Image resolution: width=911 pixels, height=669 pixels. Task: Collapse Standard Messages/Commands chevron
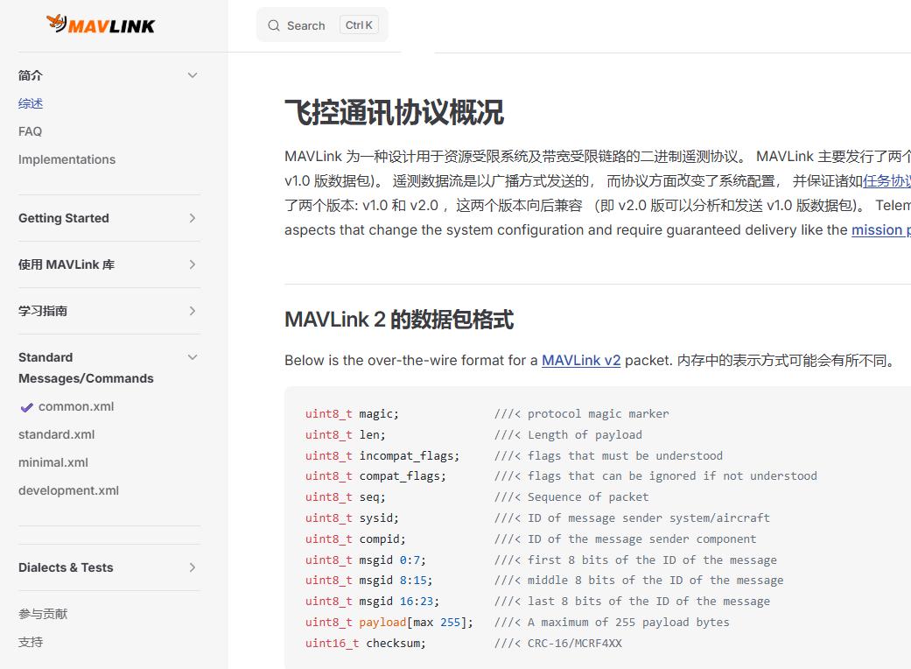pos(193,357)
